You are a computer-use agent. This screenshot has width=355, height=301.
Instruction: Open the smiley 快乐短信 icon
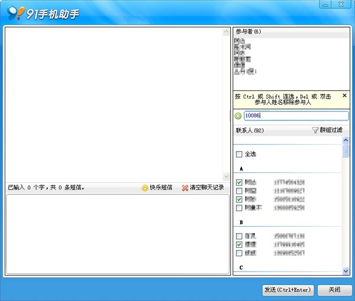[145, 188]
